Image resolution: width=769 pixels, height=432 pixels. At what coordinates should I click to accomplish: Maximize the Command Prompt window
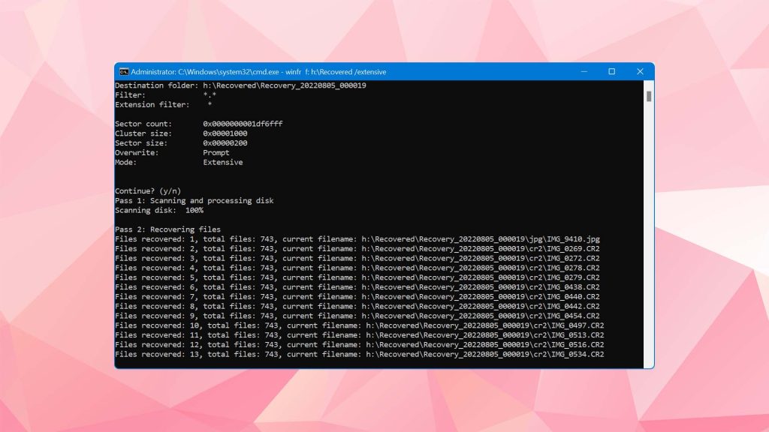(x=611, y=71)
